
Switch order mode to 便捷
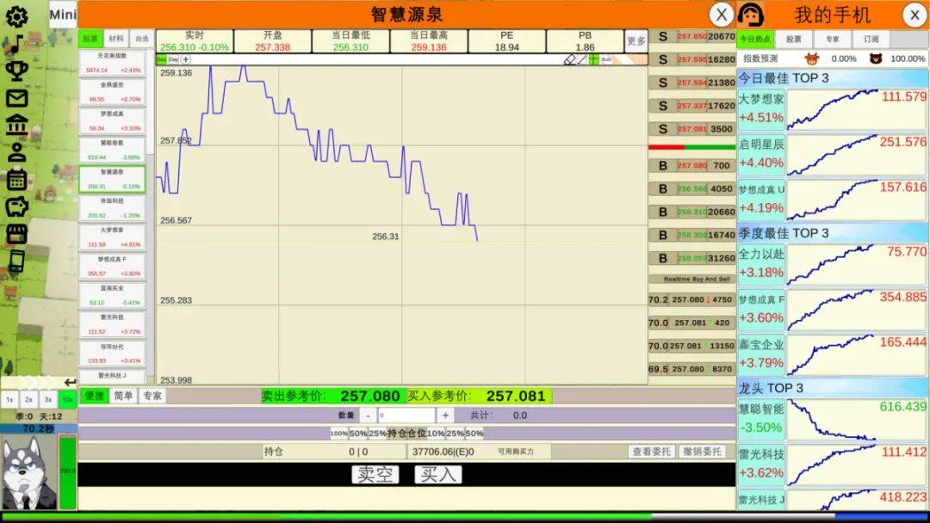[x=95, y=396]
